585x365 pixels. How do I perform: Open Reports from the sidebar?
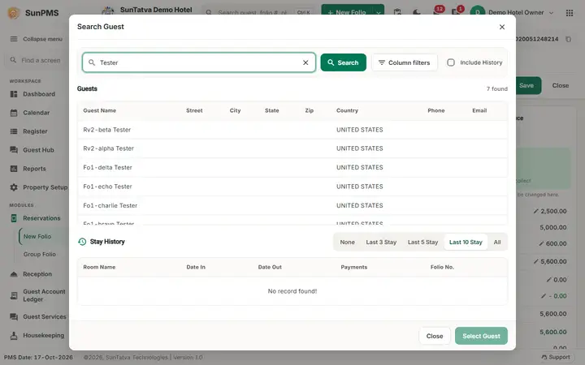click(34, 169)
